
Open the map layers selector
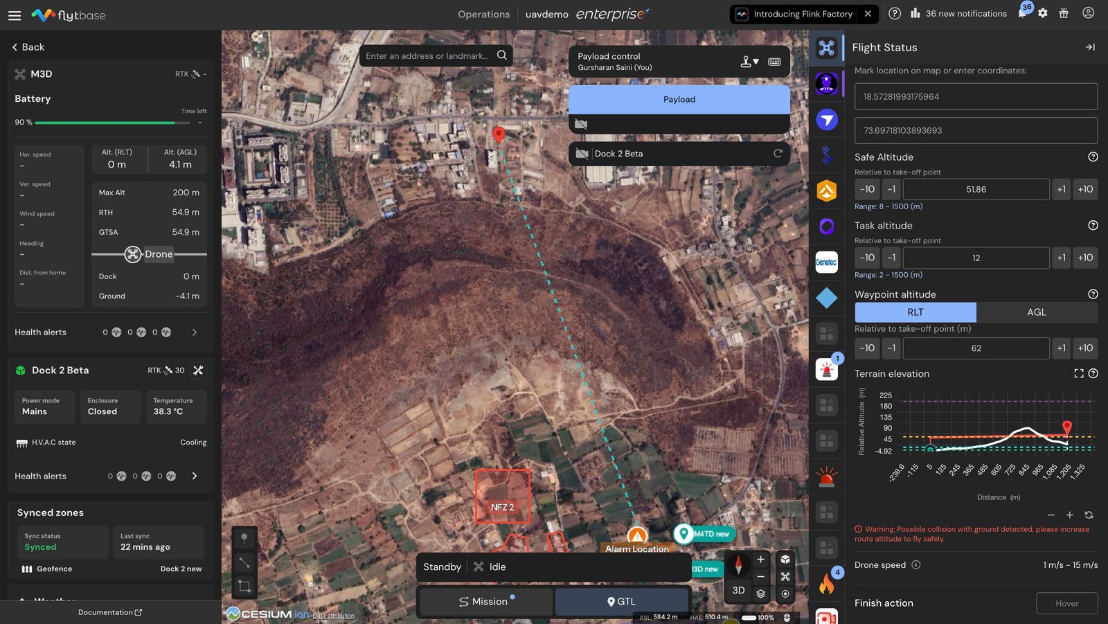[x=760, y=594]
